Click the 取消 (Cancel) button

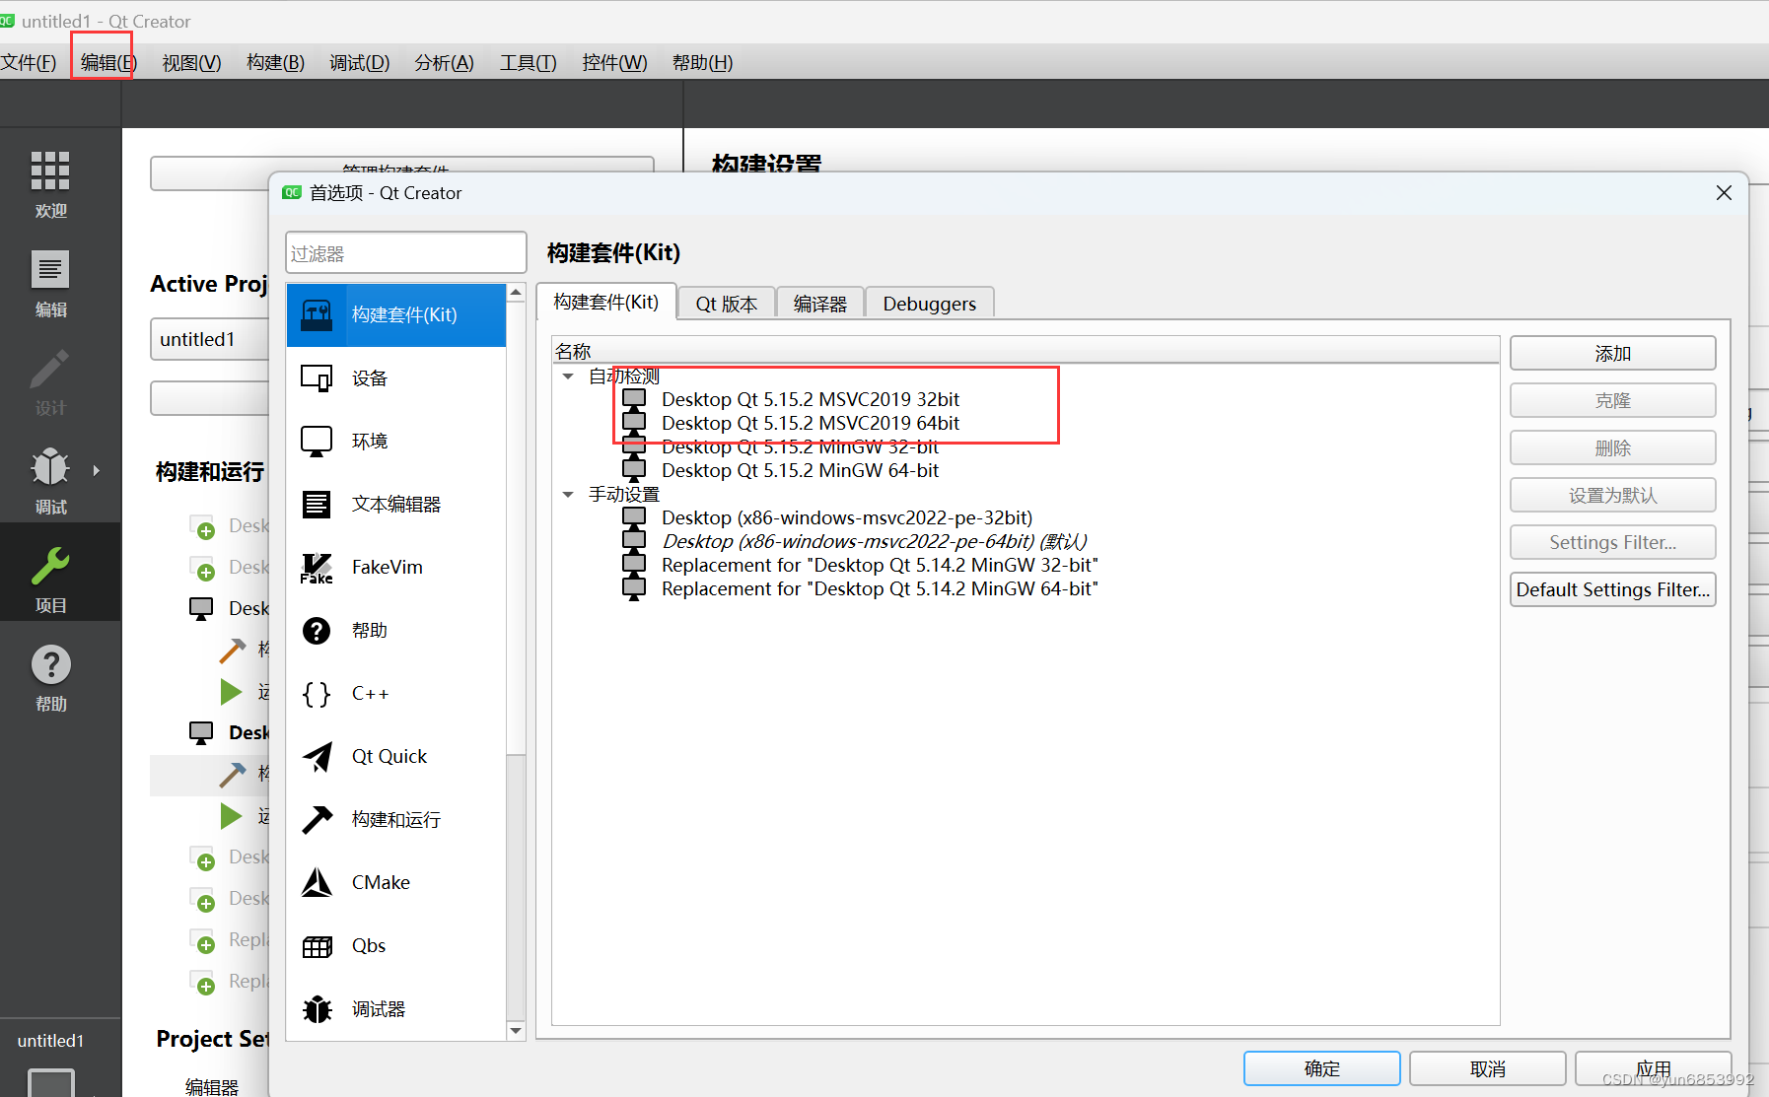1487,1068
